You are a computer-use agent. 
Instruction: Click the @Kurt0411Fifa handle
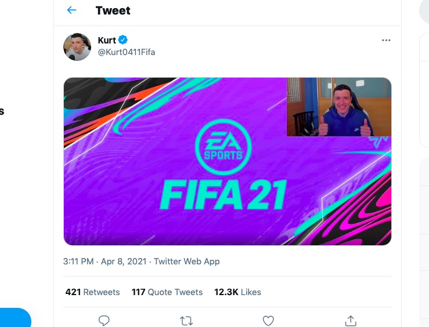coord(126,52)
